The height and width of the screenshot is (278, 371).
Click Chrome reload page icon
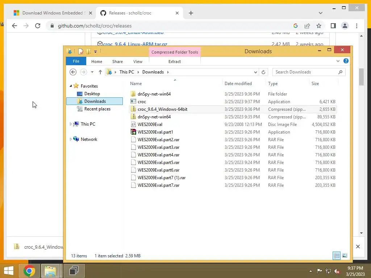tap(38, 26)
